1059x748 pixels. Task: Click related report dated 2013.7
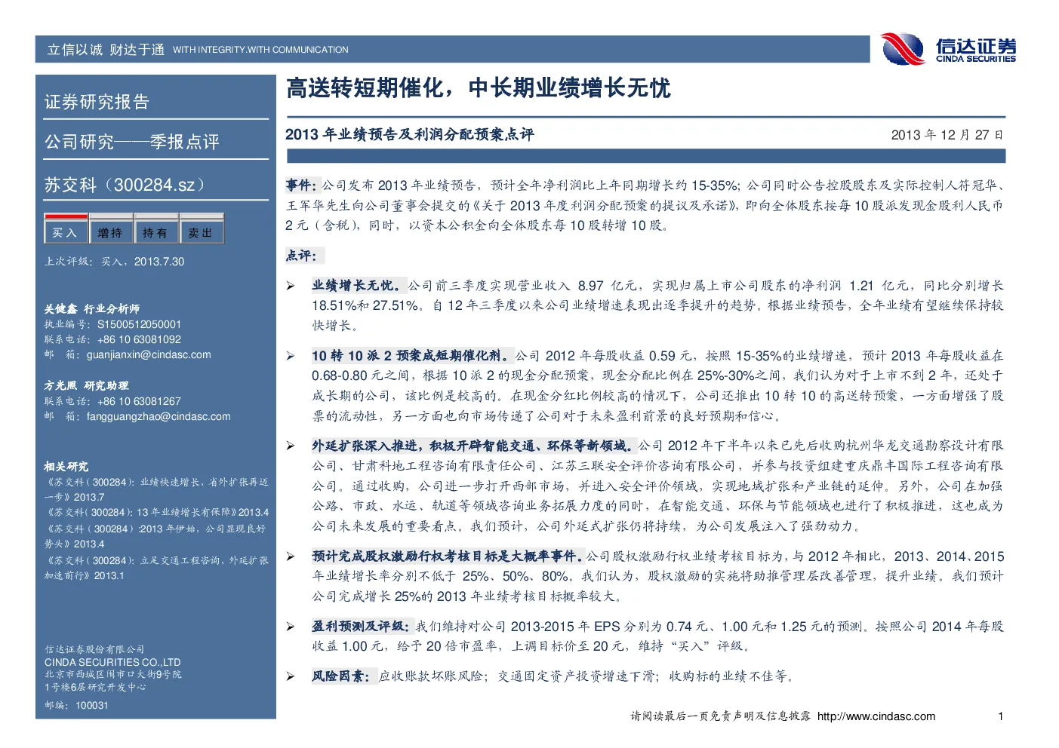(156, 489)
